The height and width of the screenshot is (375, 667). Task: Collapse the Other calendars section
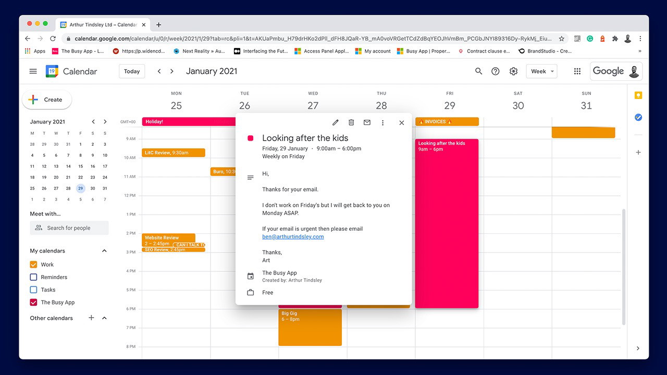[x=104, y=318]
